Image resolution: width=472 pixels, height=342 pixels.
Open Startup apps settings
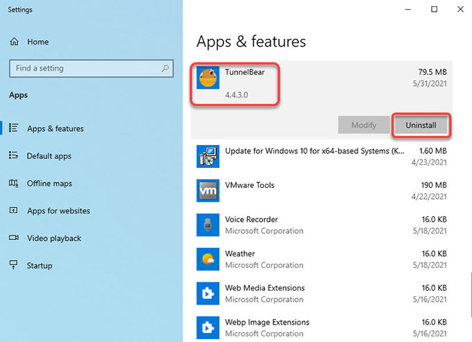click(x=40, y=266)
